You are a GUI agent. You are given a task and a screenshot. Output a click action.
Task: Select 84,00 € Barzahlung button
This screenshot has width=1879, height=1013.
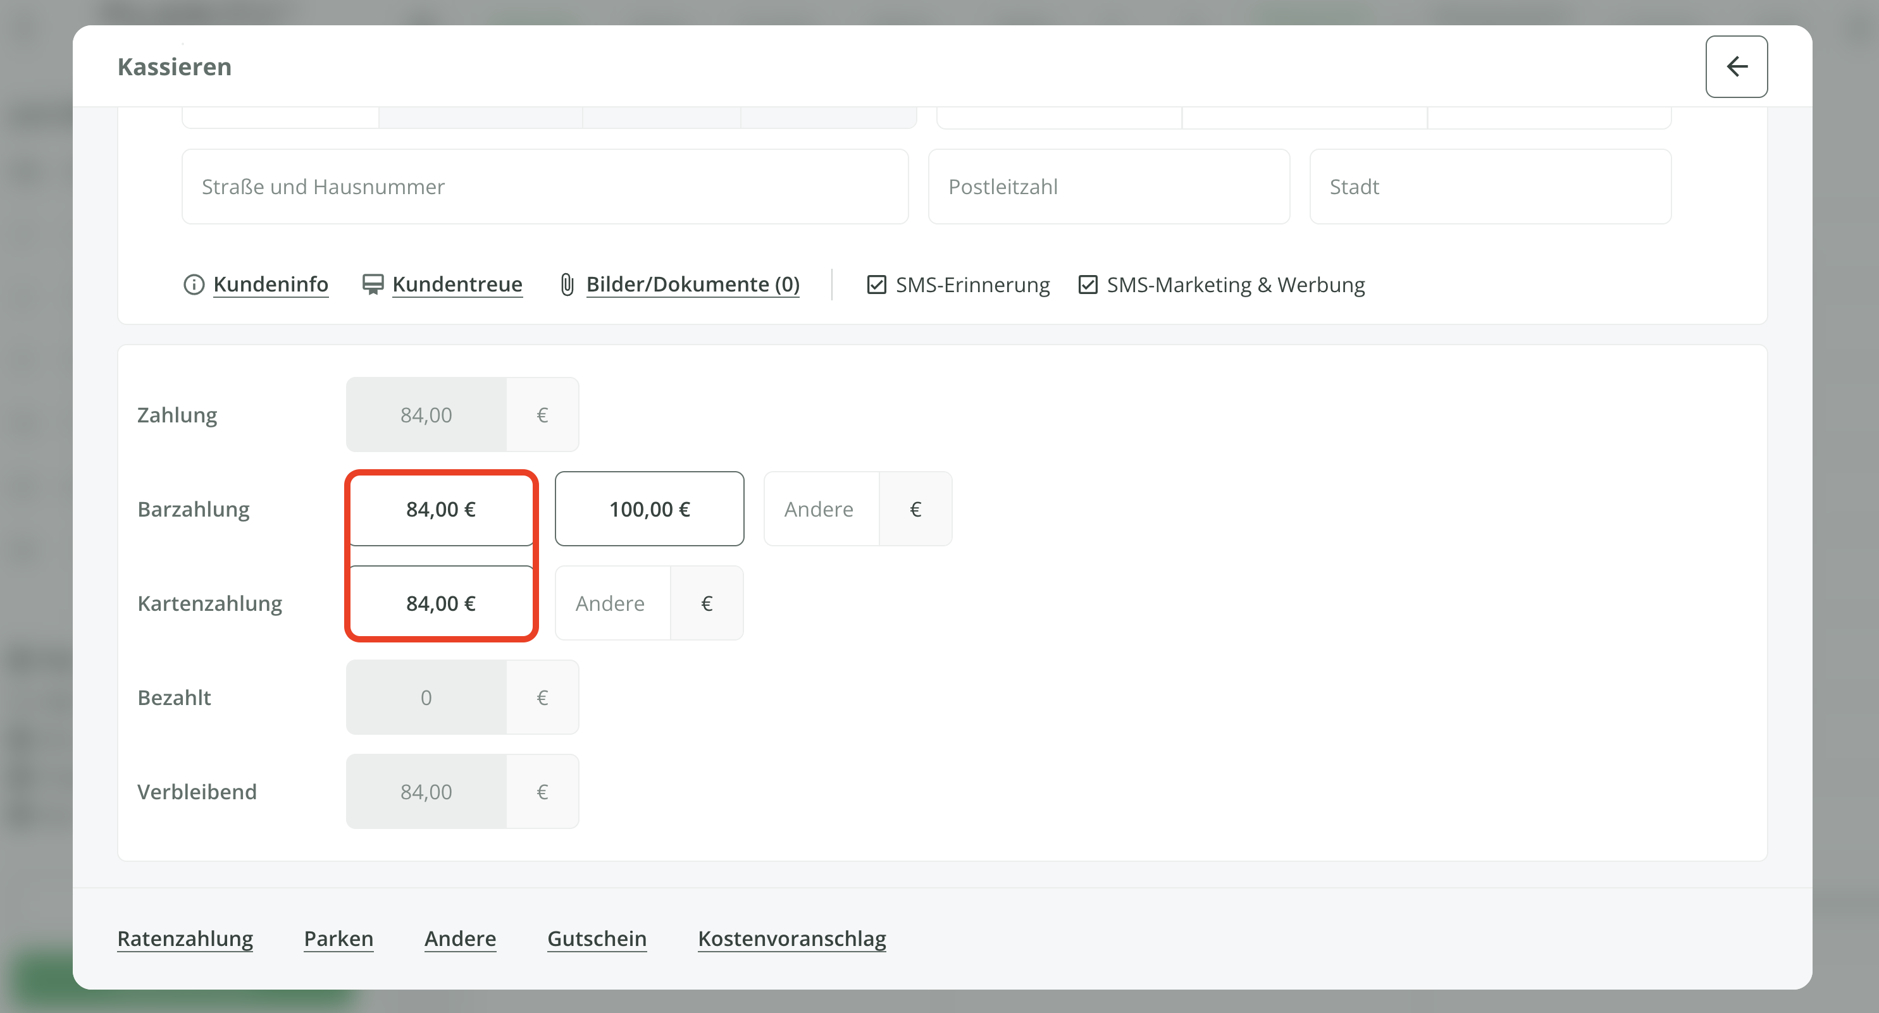(440, 509)
